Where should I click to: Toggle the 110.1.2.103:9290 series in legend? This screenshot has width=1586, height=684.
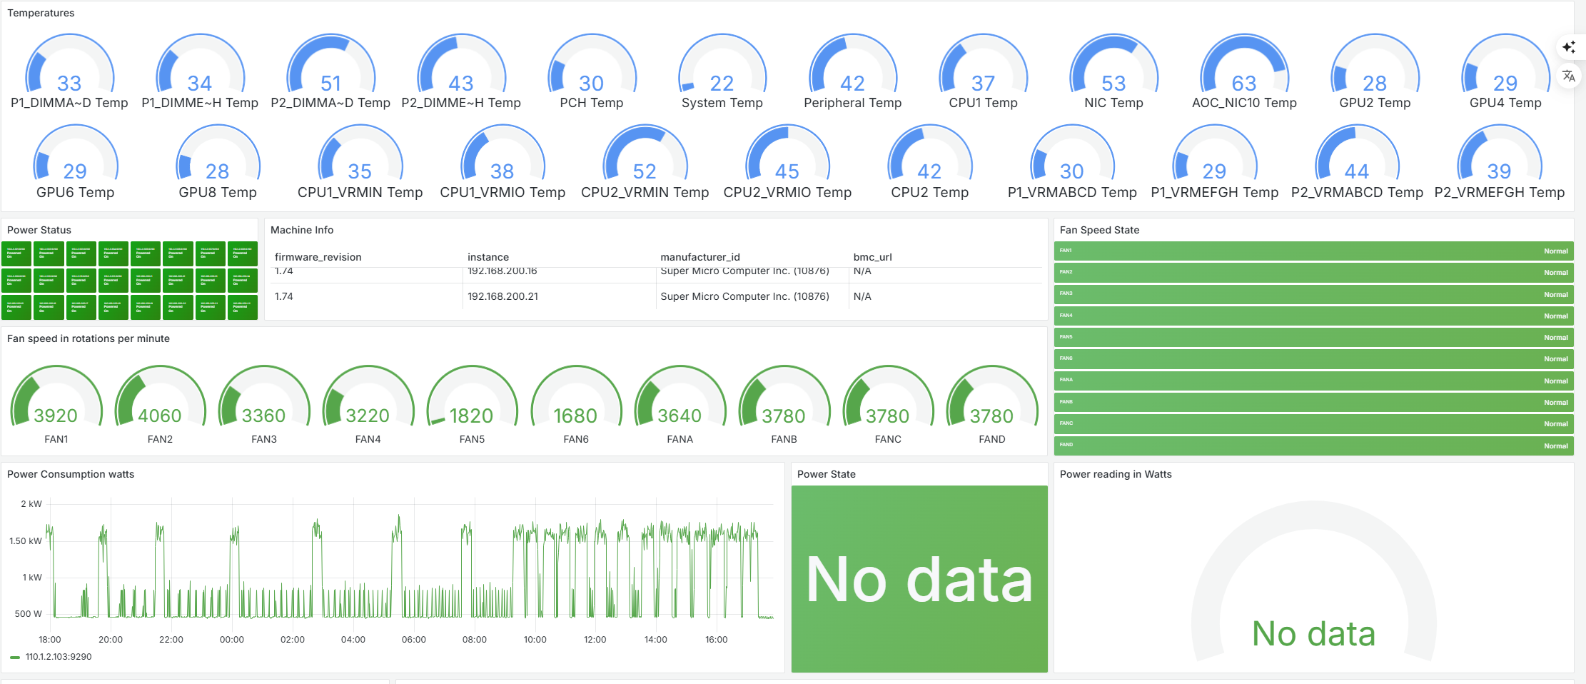click(57, 655)
